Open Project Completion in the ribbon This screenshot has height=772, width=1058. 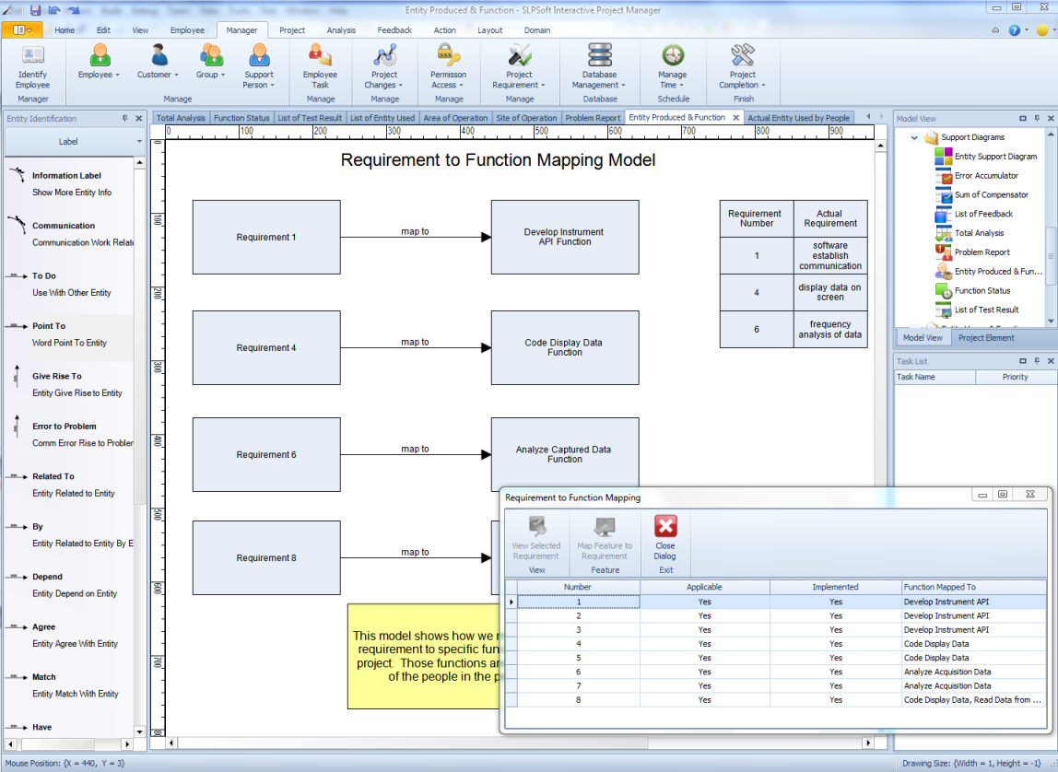coord(742,66)
